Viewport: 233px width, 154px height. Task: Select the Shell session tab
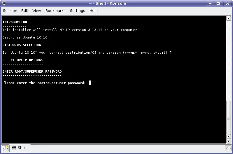click(20, 148)
